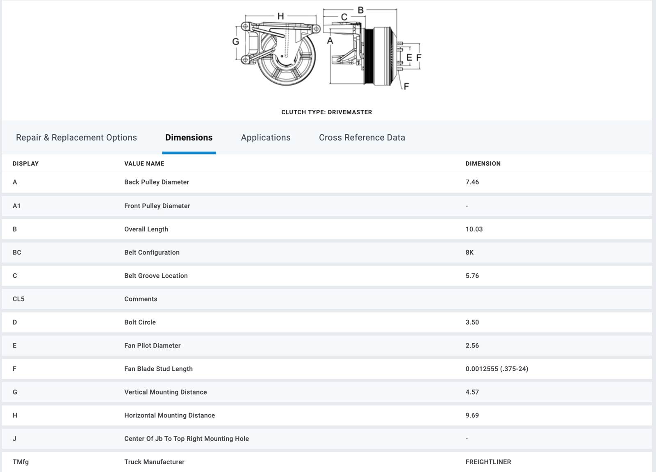The height and width of the screenshot is (472, 656).
Task: Select the Horizontal Mounting Distance value 9.69
Action: 472,415
